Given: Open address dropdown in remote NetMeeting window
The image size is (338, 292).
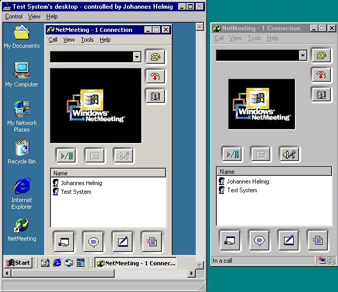Looking at the screenshot, I should tap(137, 57).
